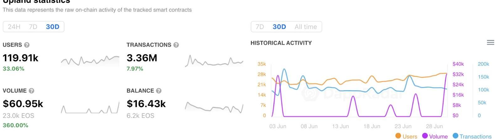This screenshot has height=139, width=502.
Task: Show All time historical activity
Action: coord(306,27)
